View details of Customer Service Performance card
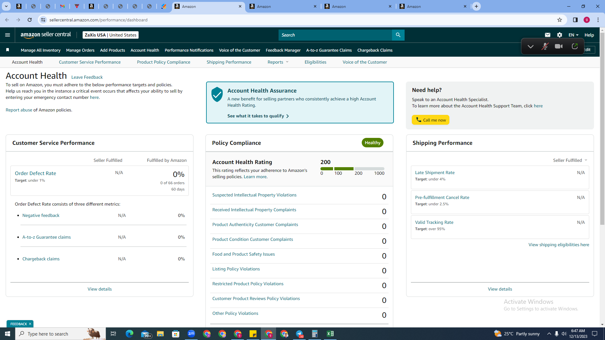The width and height of the screenshot is (605, 340). coord(100,289)
